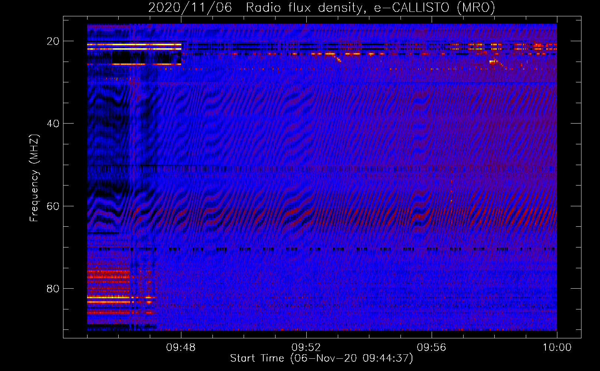The height and width of the screenshot is (371, 600).
Task: Click the 'Start Time (06-Nov-20 09:44:37)' label
Action: (x=322, y=358)
